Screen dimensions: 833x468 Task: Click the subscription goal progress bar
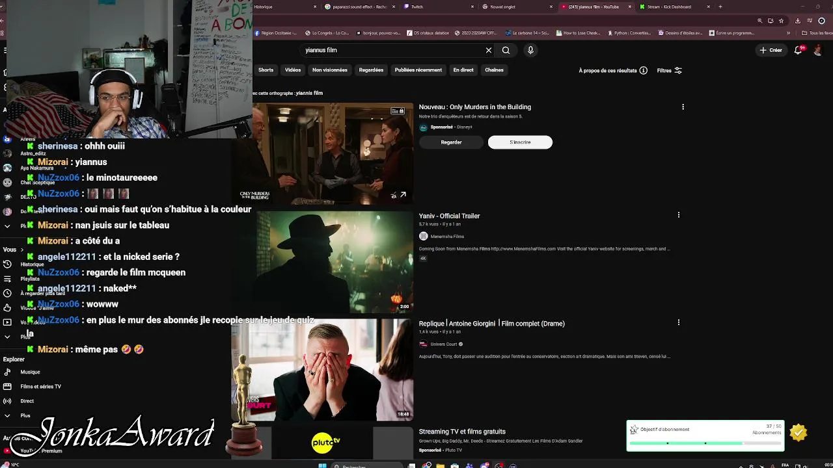[705, 443]
